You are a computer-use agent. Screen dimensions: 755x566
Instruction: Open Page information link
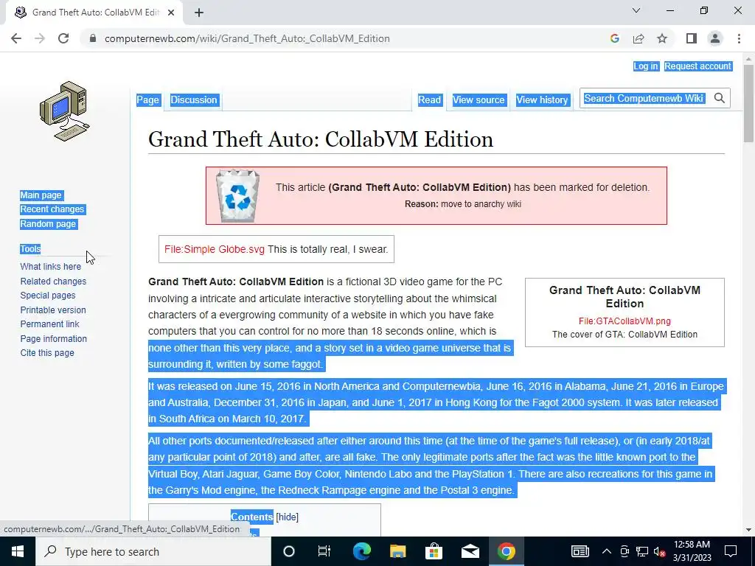53,338
